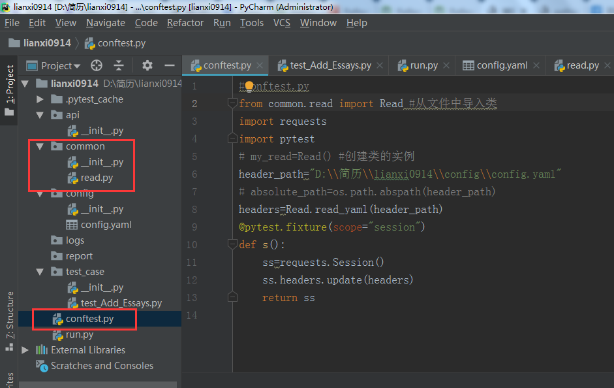Select Scratches and Consoles node

pos(95,366)
